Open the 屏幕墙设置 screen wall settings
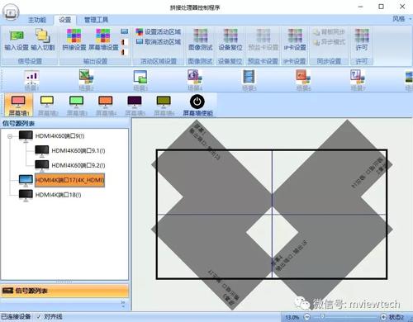The height and width of the screenshot is (322, 413). [103, 40]
